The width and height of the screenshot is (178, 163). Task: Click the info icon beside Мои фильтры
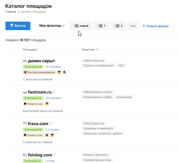[x=63, y=26]
